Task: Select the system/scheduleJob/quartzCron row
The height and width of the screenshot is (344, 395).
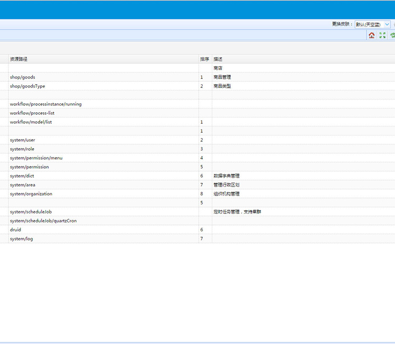Action: tap(197, 221)
